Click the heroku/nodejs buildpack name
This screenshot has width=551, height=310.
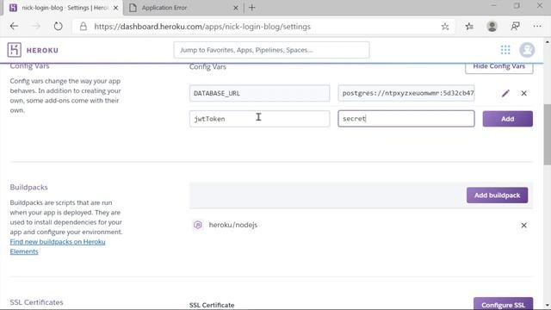pyautogui.click(x=233, y=225)
